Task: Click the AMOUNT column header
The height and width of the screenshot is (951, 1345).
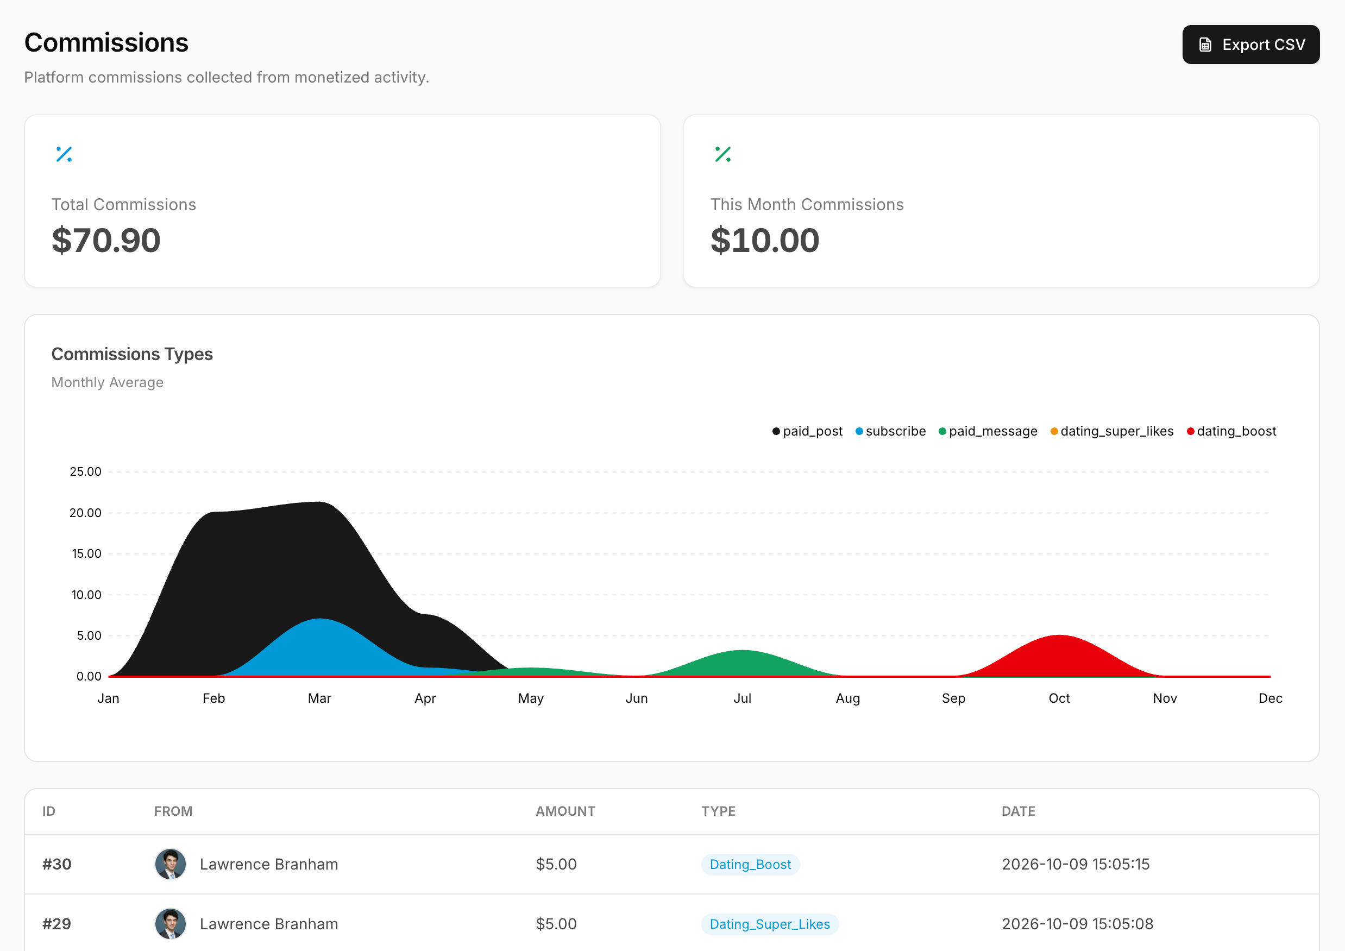Action: tap(565, 811)
